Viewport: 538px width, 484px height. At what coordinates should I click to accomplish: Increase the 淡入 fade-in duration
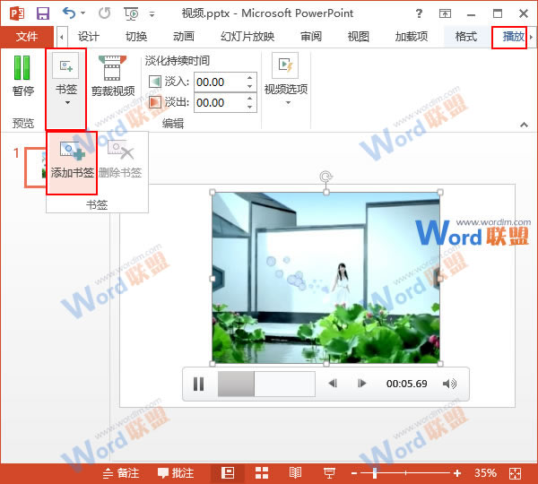pyautogui.click(x=250, y=78)
